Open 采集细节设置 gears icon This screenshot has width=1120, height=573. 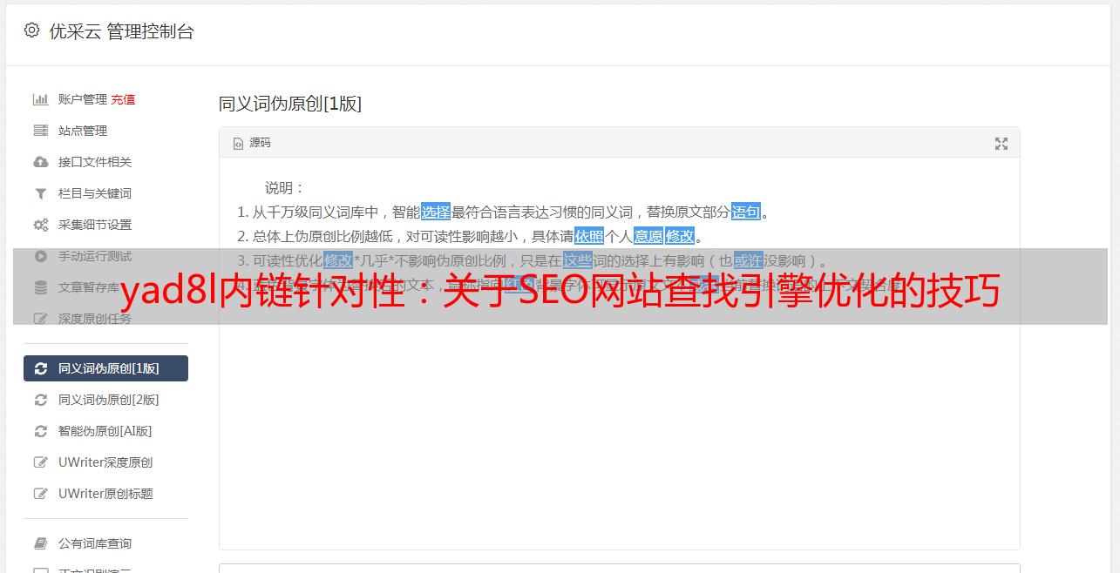(x=40, y=225)
